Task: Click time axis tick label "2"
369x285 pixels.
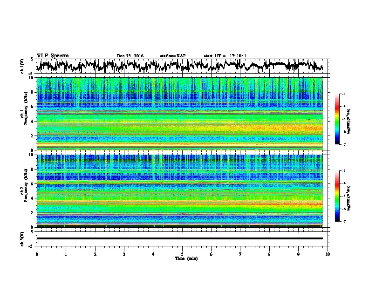Action: pyautogui.click(x=95, y=254)
